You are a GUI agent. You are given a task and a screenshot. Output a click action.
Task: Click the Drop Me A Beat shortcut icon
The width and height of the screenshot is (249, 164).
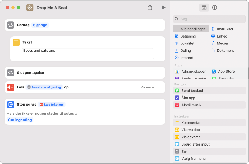30,8
